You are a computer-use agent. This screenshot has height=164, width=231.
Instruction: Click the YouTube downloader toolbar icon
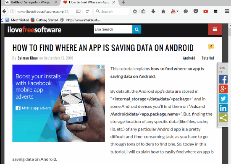point(173,11)
